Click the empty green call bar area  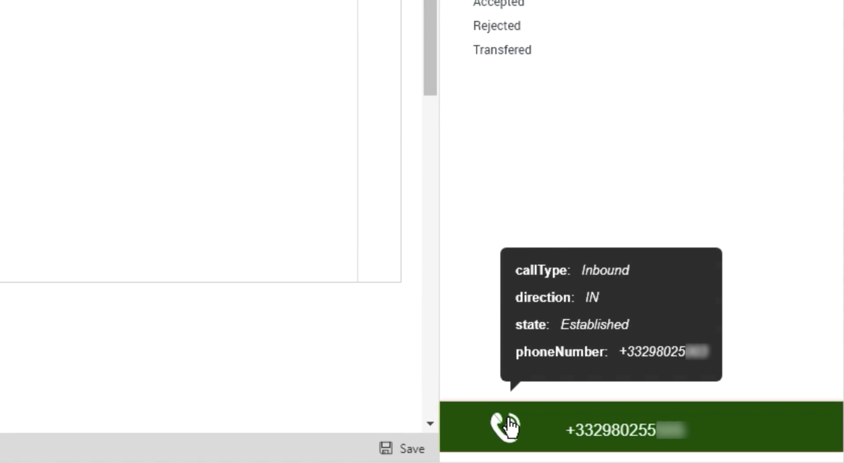point(765,427)
